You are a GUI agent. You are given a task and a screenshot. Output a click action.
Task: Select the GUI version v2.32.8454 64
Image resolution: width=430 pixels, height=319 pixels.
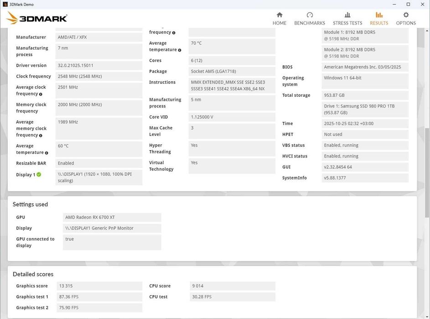point(365,167)
